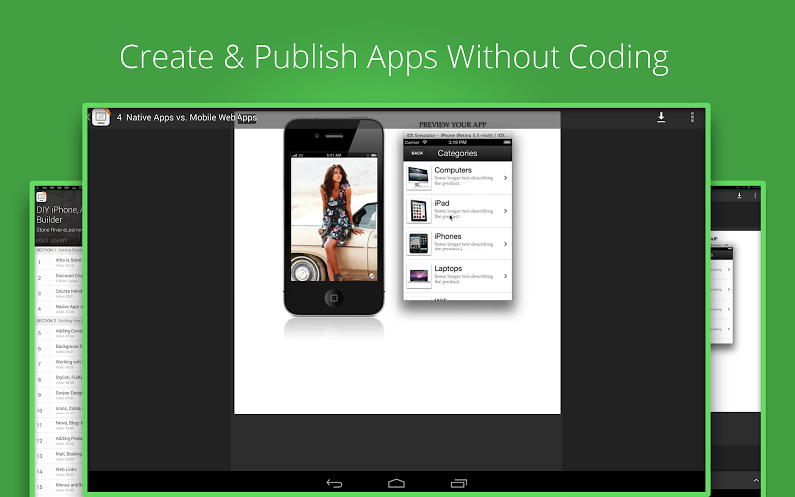Open the iPad category row
The width and height of the screenshot is (795, 497).
(458, 211)
